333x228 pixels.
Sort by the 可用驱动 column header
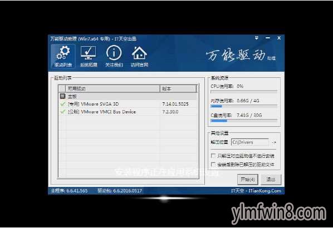pyautogui.click(x=113, y=88)
